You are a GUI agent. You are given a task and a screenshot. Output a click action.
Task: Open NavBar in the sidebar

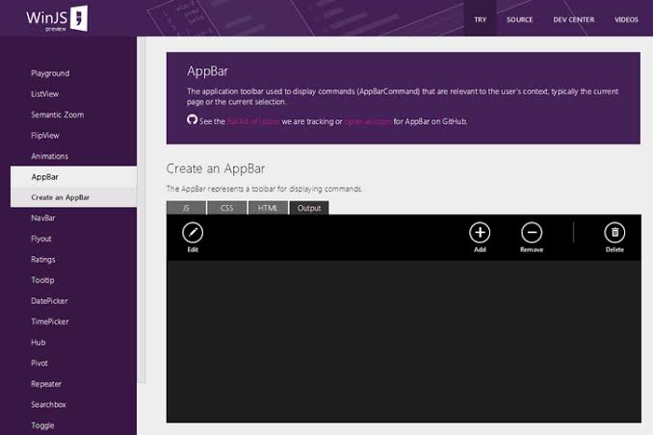43,217
